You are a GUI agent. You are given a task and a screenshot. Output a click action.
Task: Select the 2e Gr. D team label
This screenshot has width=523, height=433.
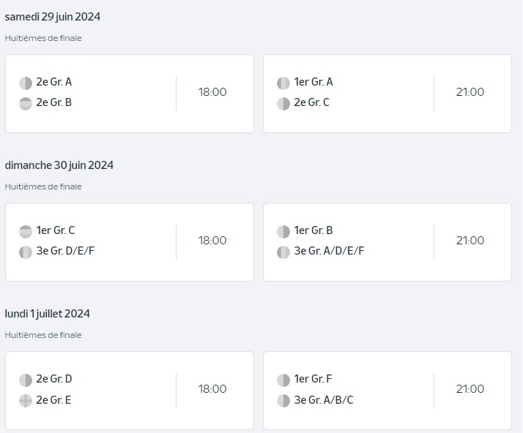coord(54,379)
